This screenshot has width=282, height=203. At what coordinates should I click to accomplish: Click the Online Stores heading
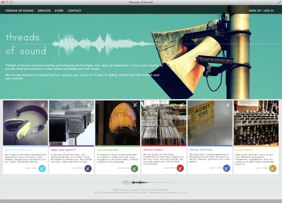pyautogui.click(x=153, y=150)
